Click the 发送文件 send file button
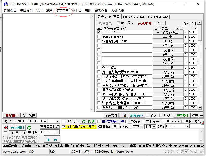 point(111,115)
